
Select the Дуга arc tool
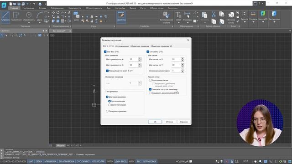pyautogui.click(x=40, y=16)
